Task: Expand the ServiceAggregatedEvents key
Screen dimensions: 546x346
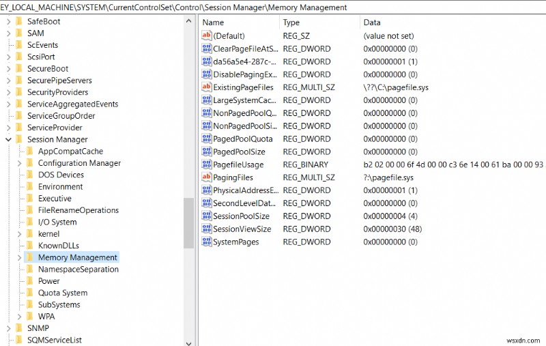Action: 9,104
